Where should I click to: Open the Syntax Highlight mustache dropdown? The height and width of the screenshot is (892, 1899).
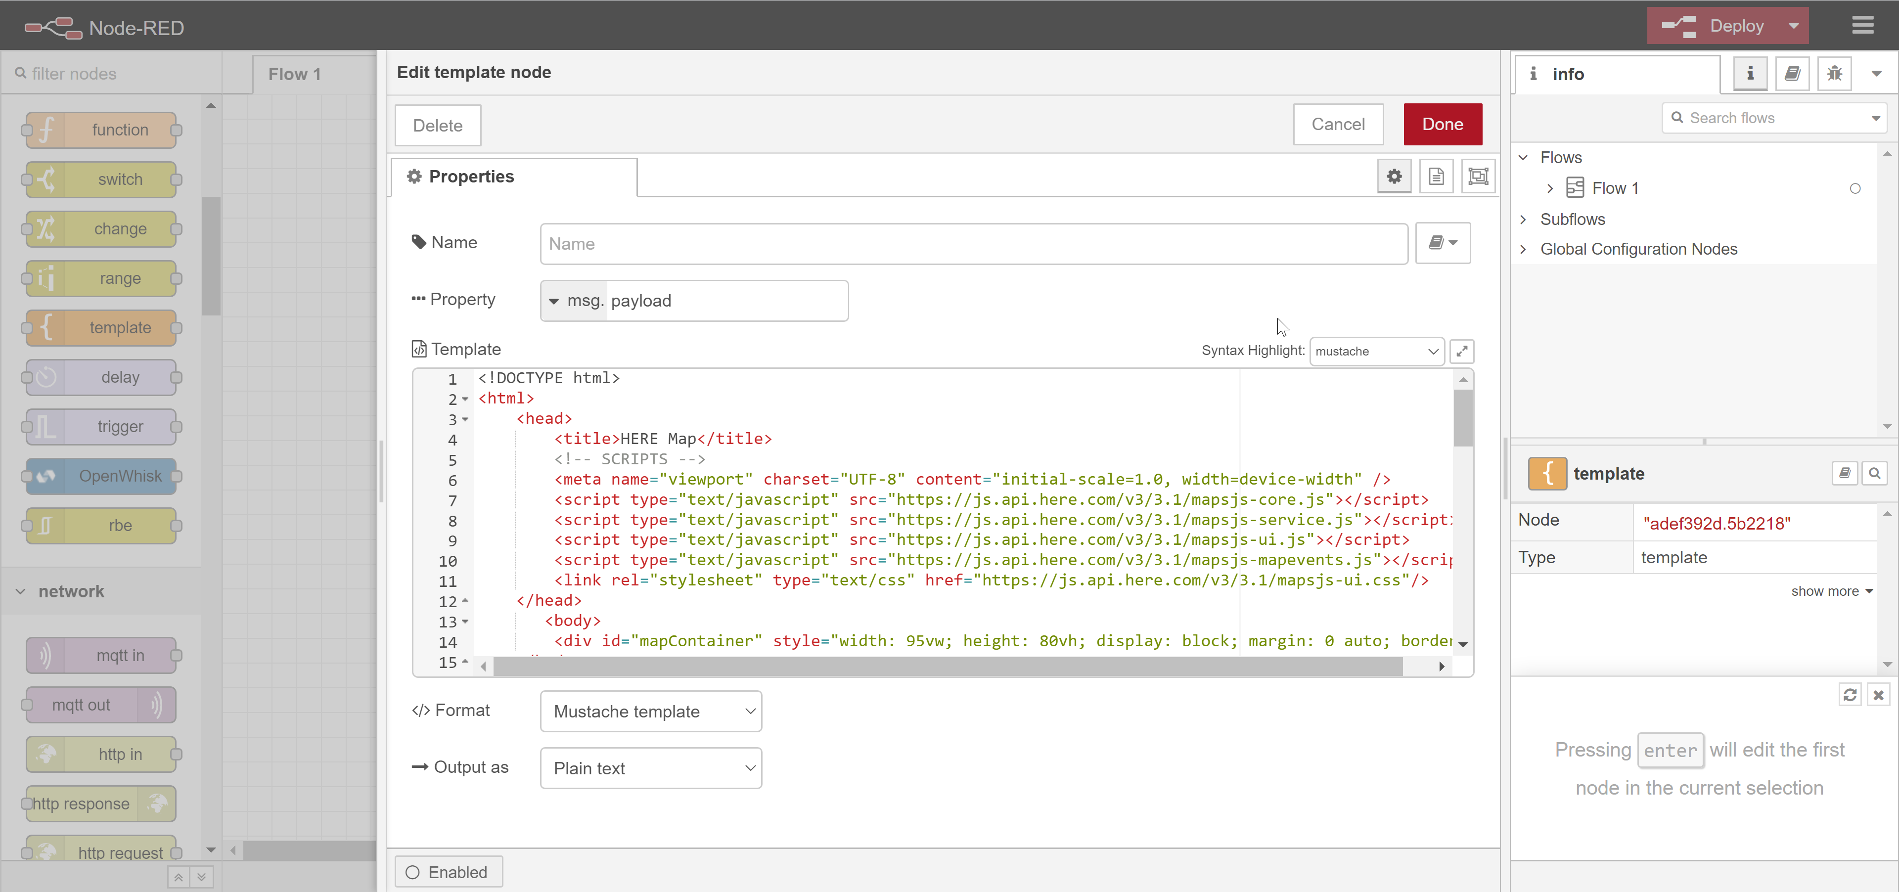click(1376, 351)
